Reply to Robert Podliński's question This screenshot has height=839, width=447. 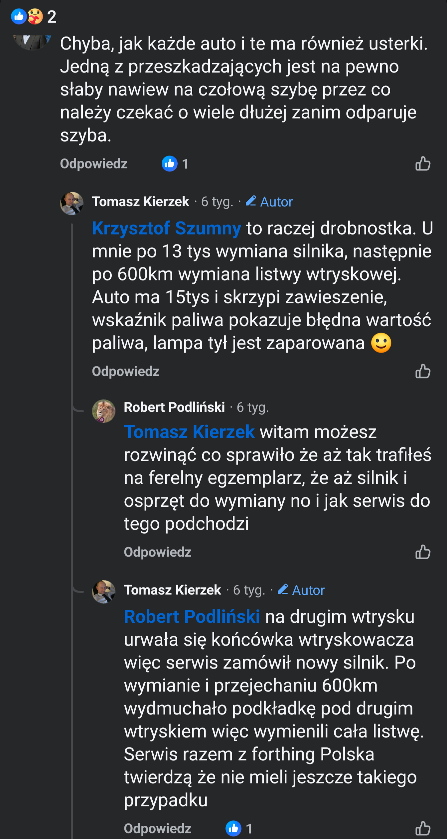[x=157, y=552]
